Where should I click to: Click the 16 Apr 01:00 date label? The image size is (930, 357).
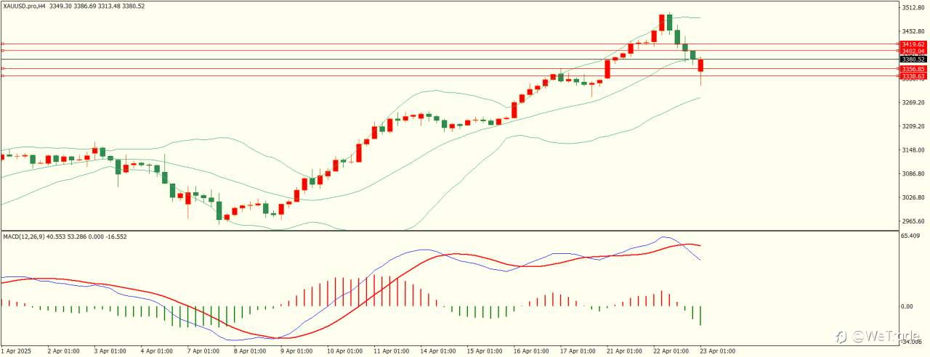[x=530, y=351]
